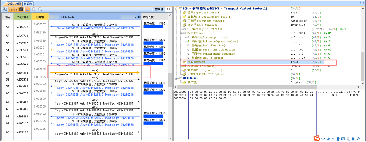Select the 窗口[Window] field row
This screenshot has height=142, width=366.
tap(198, 62)
